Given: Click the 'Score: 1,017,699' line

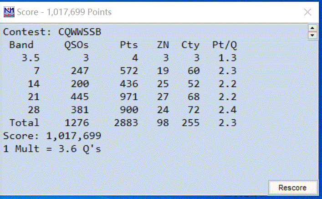Looking at the screenshot, I should click(x=52, y=136).
